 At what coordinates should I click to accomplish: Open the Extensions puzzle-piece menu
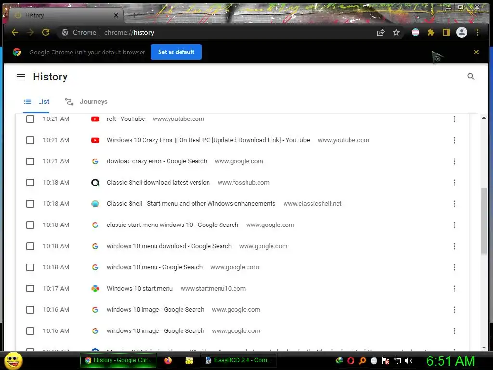point(431,32)
